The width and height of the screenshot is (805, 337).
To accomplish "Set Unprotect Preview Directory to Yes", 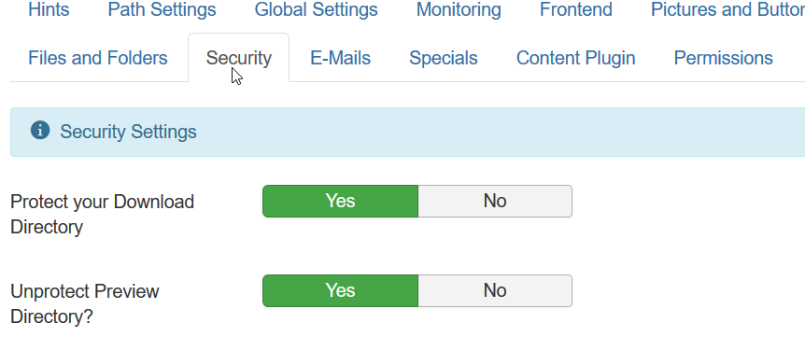I will click(340, 291).
